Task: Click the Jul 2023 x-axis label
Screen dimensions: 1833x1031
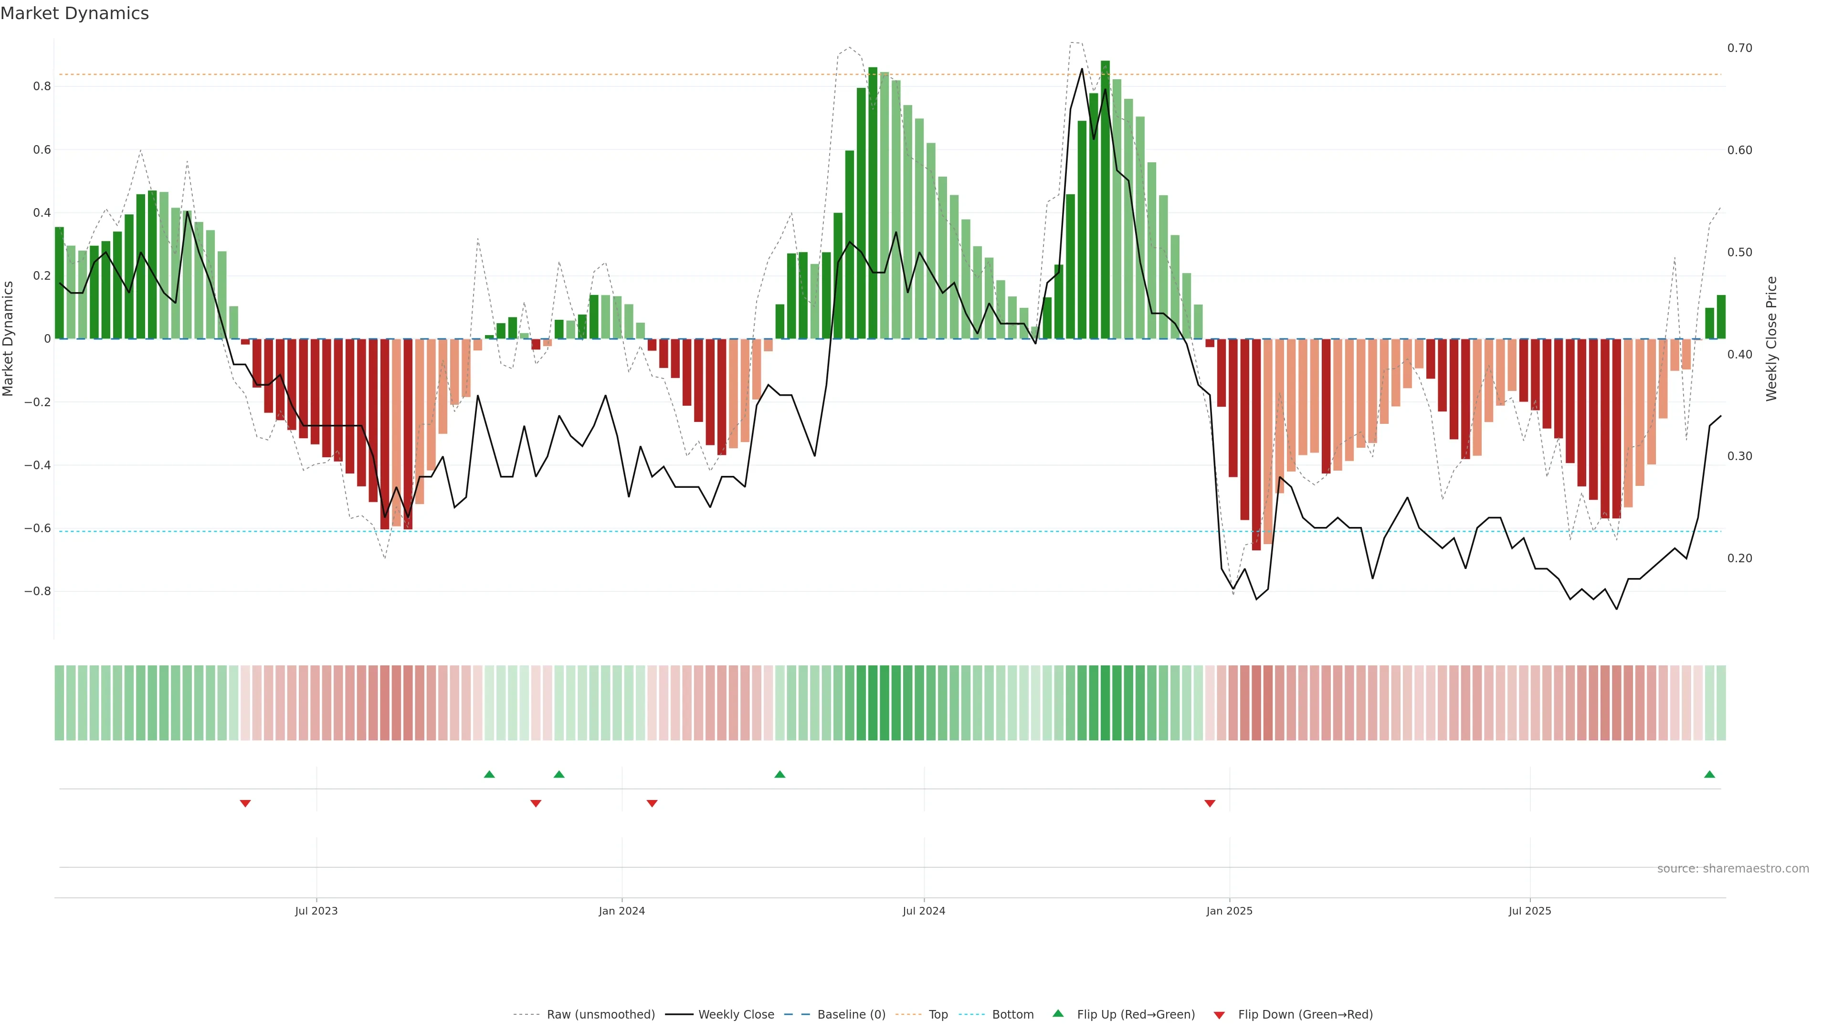Action: click(316, 911)
